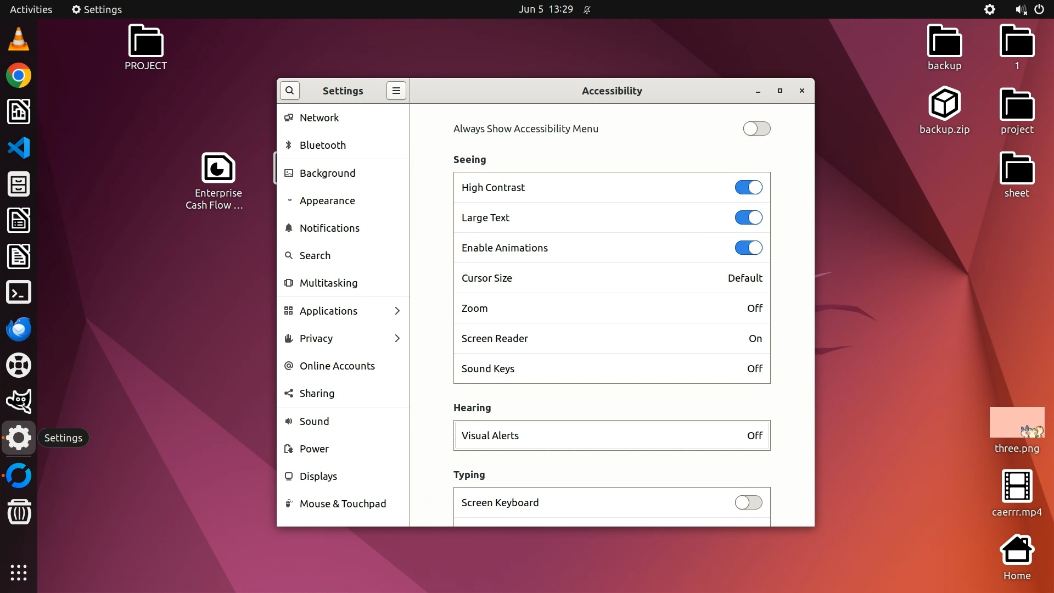Viewport: 1054px width, 593px height.
Task: Open Notifications settings panel
Action: (x=329, y=228)
